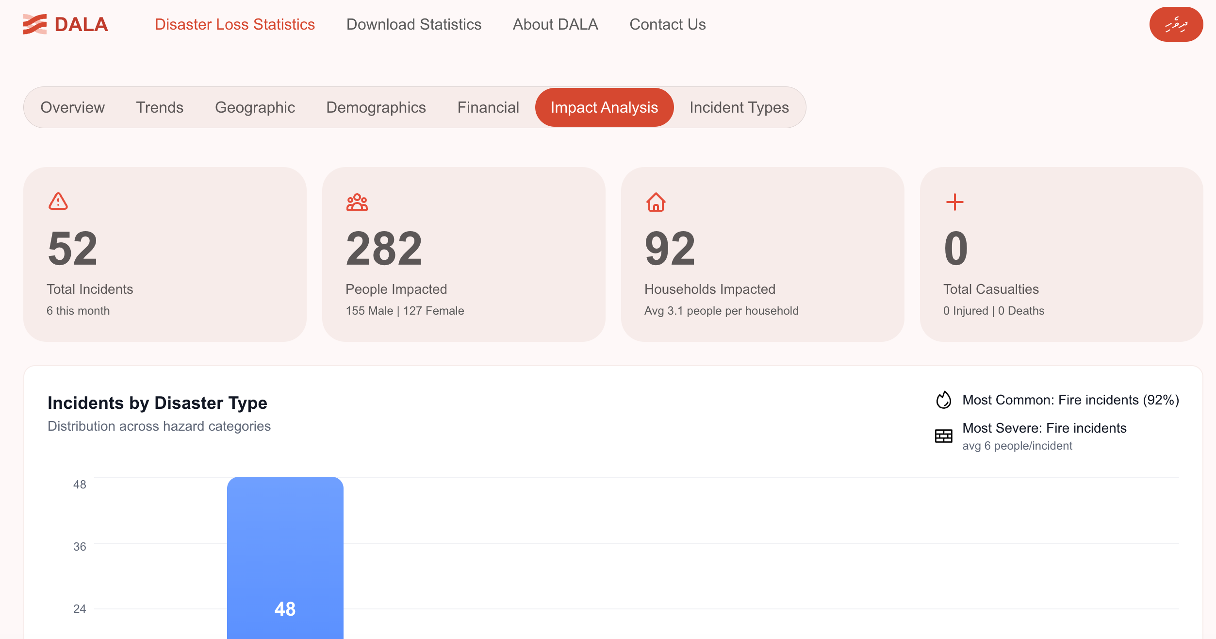Go to Download Statistics page

pos(414,24)
